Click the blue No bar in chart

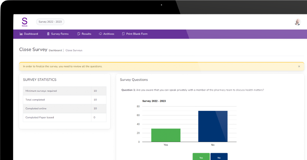[213, 126]
